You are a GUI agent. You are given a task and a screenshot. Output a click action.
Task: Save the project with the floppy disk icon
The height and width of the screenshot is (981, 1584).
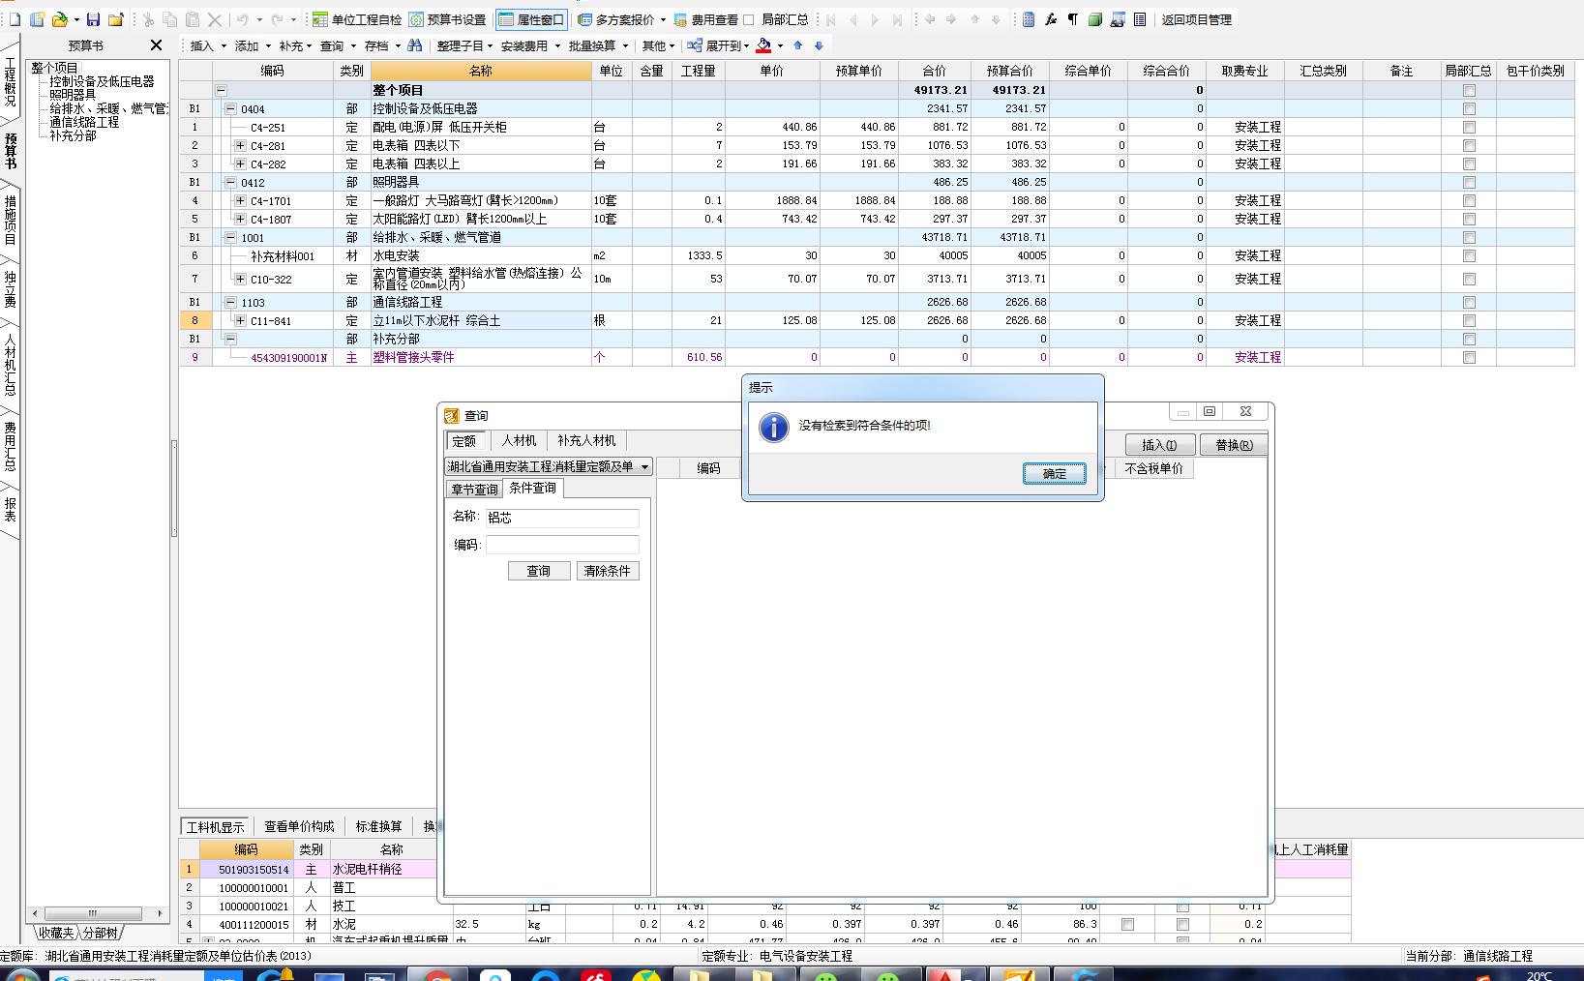[93, 19]
